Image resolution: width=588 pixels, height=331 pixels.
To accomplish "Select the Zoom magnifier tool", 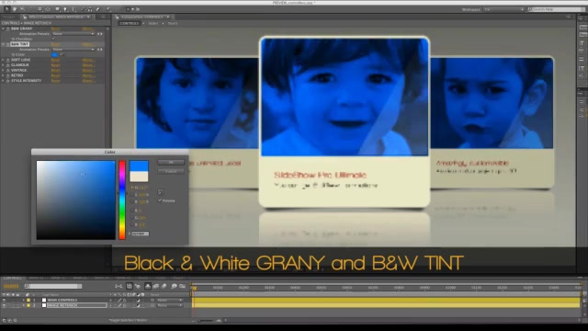I will [22, 9].
